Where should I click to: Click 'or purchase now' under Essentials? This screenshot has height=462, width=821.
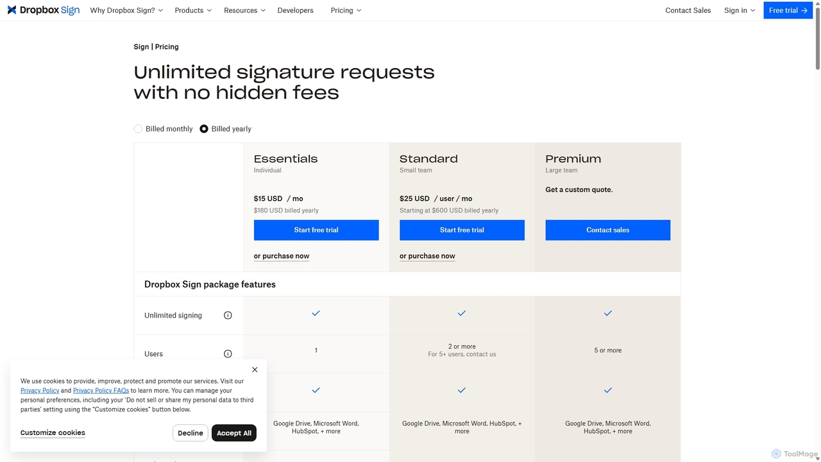pyautogui.click(x=282, y=256)
